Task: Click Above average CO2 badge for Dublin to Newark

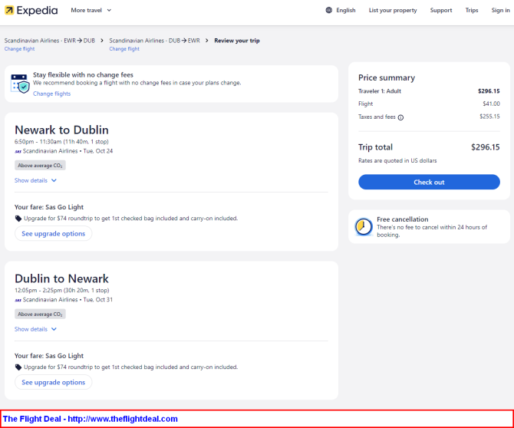Action: coord(40,314)
